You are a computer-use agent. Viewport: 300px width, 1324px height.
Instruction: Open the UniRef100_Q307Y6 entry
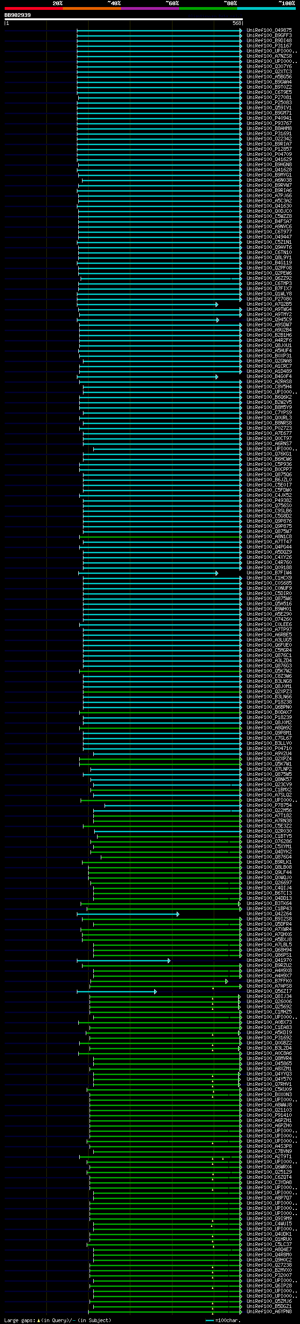tap(269, 66)
